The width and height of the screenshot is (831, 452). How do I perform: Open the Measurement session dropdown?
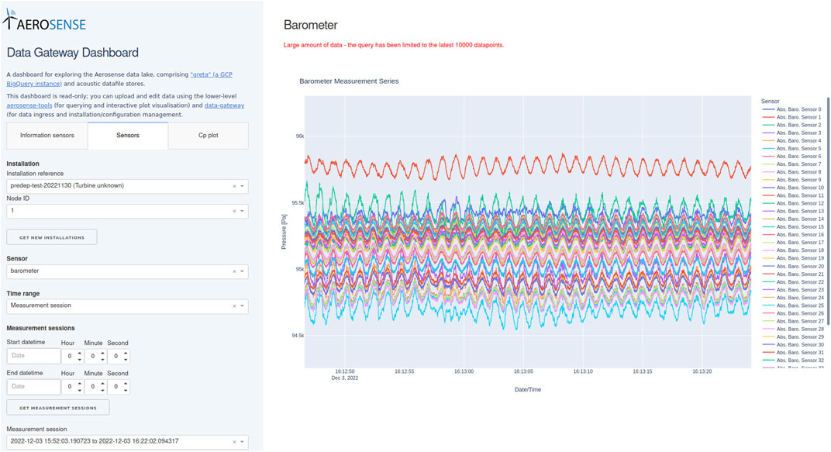(x=242, y=442)
